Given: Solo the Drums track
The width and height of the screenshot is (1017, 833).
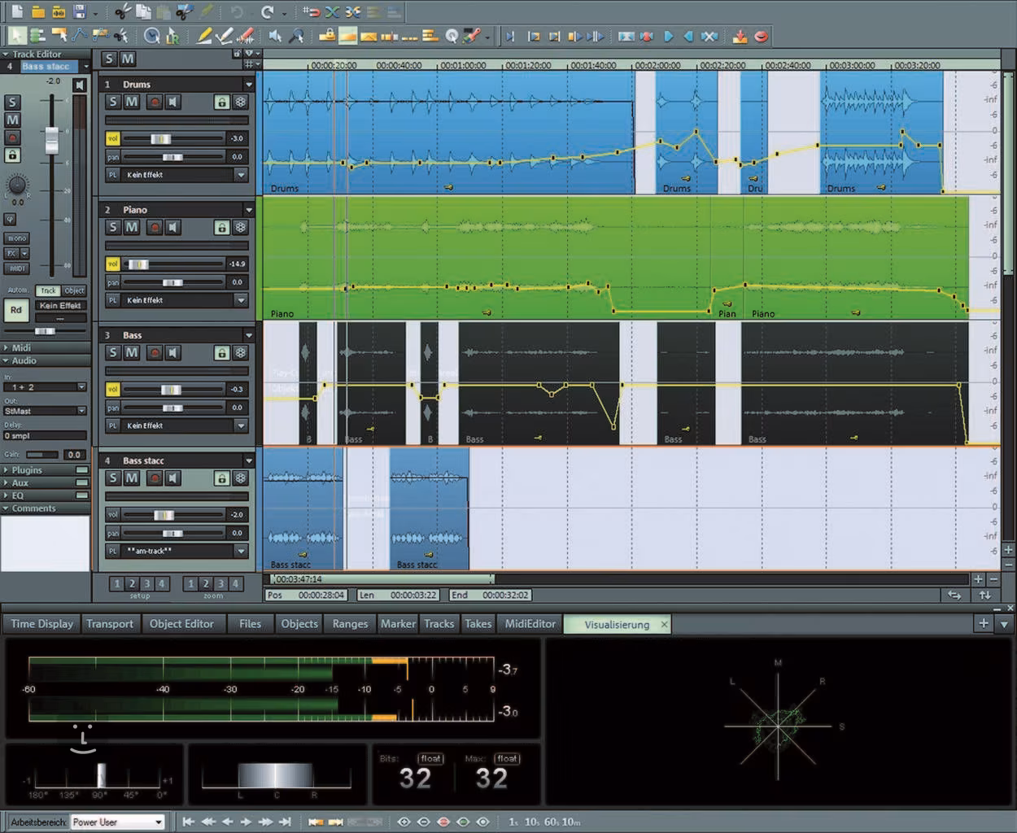Looking at the screenshot, I should click(x=113, y=102).
